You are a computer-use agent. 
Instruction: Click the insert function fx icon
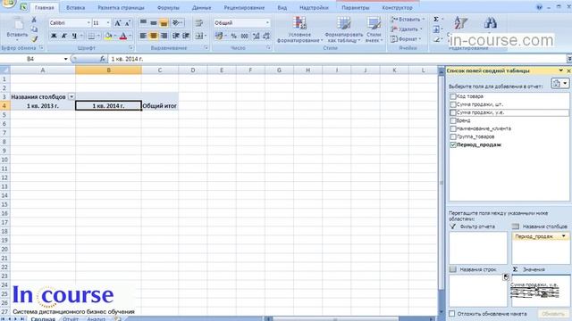tap(103, 59)
